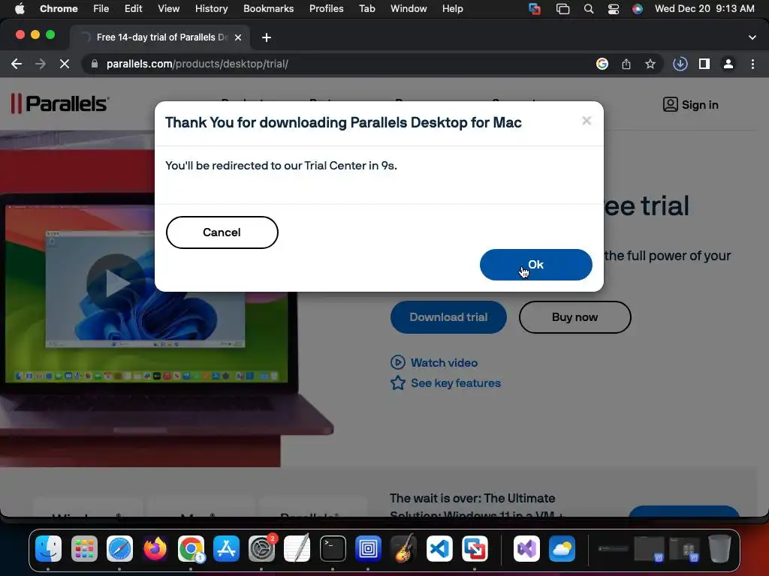Screen dimensions: 769x576
Task: Open Spotlight search in menu bar
Action: tap(589, 9)
